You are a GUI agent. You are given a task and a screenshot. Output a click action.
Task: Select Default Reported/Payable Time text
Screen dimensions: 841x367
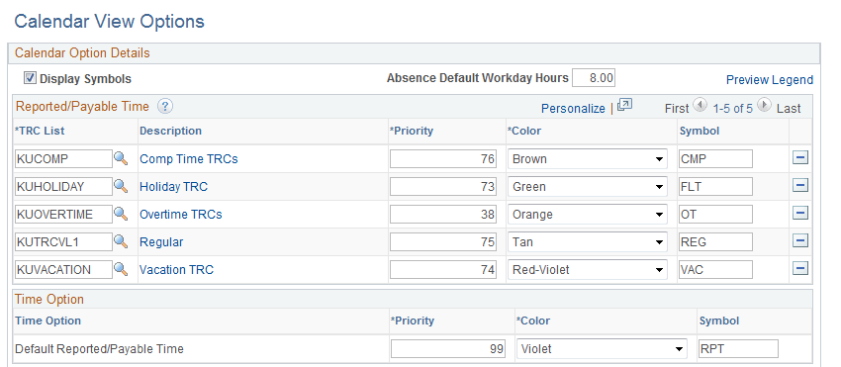(x=99, y=349)
